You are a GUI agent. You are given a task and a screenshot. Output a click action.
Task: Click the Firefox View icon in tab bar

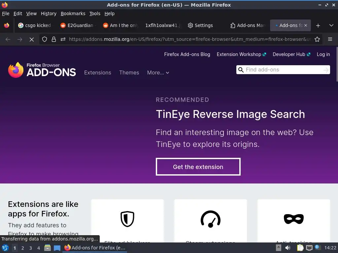click(x=7, y=25)
